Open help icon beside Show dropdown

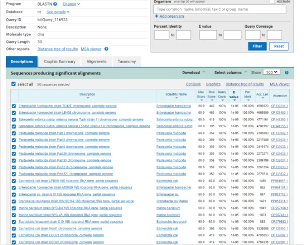point(286,73)
